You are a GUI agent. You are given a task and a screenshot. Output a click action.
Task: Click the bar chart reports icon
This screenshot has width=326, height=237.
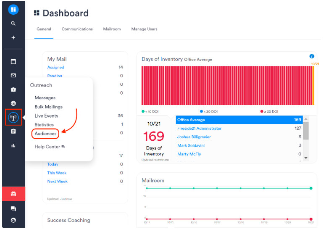(13, 145)
